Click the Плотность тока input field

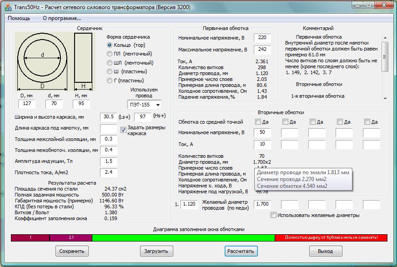pyautogui.click(x=108, y=173)
